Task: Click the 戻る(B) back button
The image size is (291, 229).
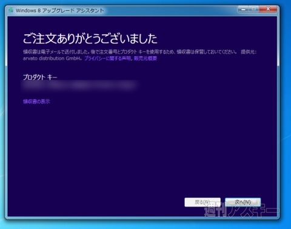Action: 202,202
